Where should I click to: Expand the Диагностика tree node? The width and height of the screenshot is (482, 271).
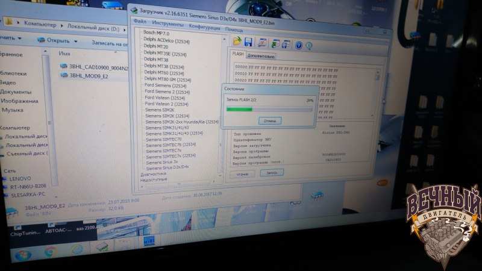(154, 173)
